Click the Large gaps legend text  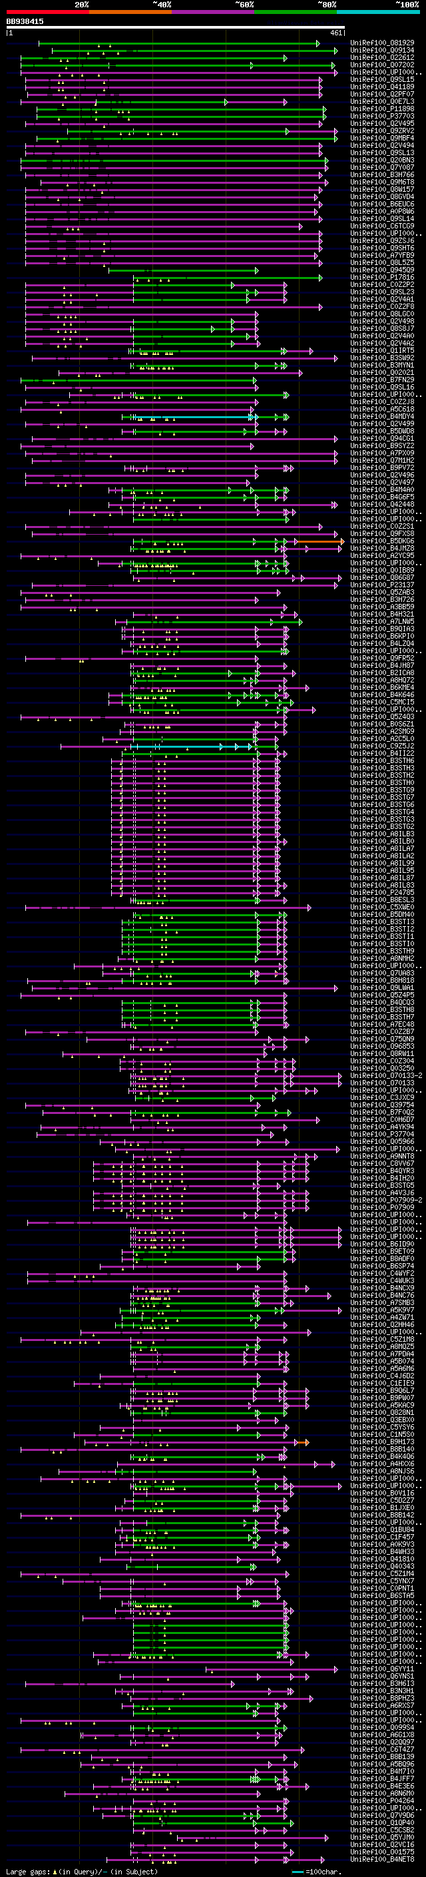(x=82, y=1872)
